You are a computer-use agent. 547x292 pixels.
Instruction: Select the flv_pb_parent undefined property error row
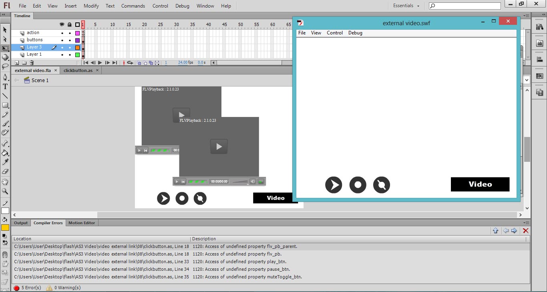point(271,247)
